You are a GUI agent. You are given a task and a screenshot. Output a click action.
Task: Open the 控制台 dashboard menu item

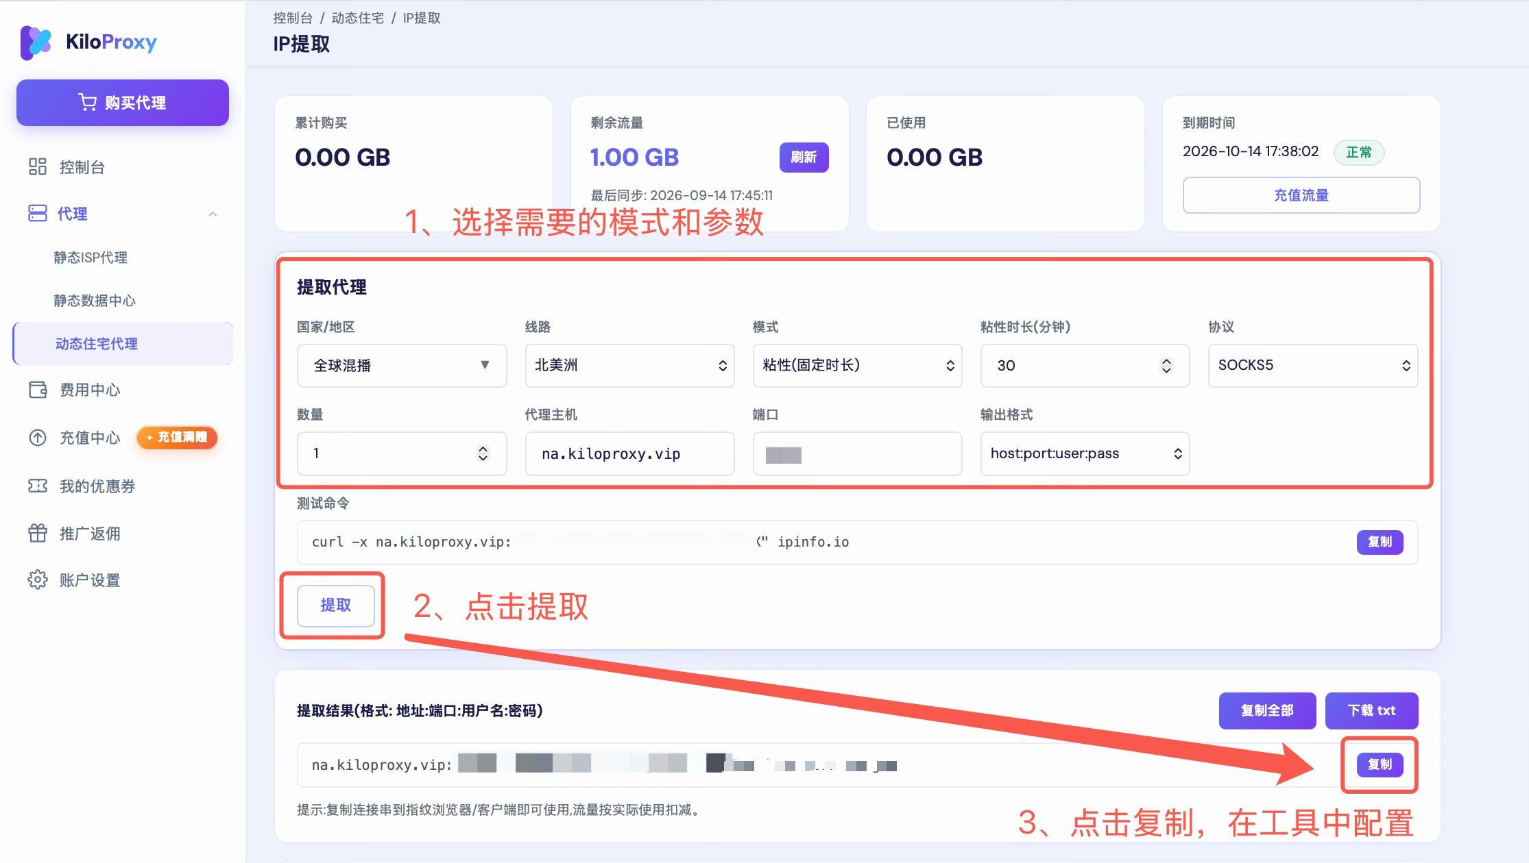click(x=82, y=167)
